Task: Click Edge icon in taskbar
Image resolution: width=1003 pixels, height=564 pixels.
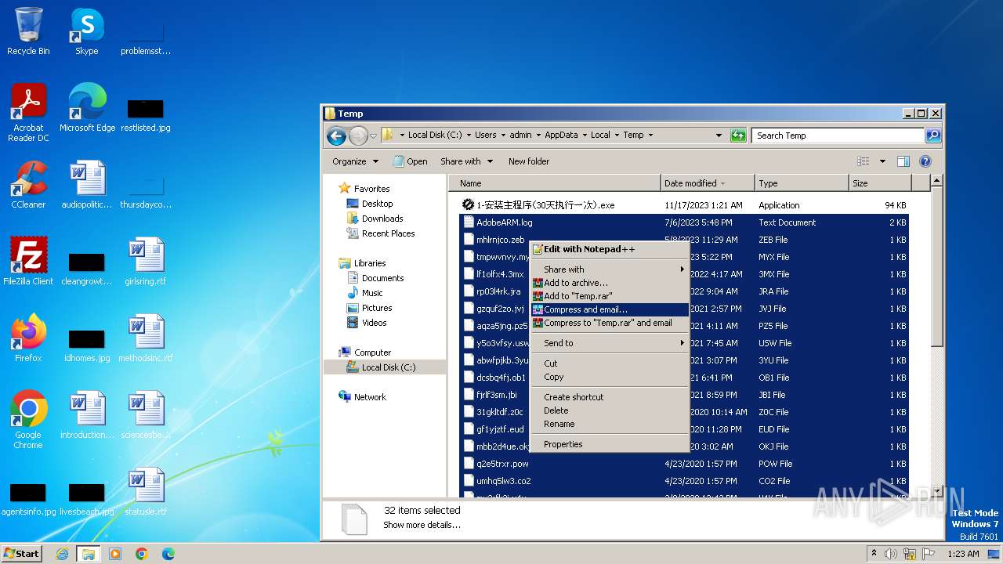Action: pyautogui.click(x=168, y=554)
